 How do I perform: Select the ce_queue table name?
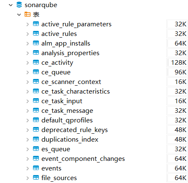(56, 72)
